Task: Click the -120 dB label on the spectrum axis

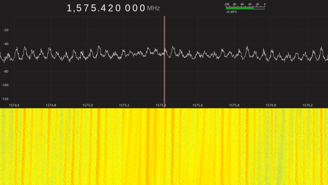Action: [x=5, y=99]
